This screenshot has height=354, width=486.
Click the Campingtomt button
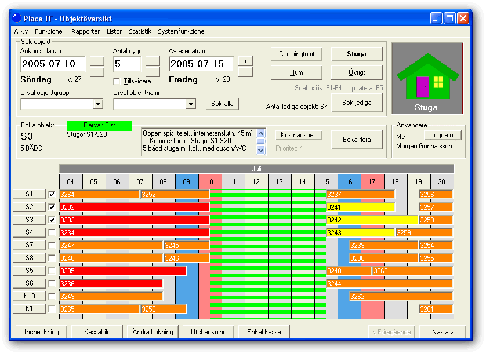(296, 54)
